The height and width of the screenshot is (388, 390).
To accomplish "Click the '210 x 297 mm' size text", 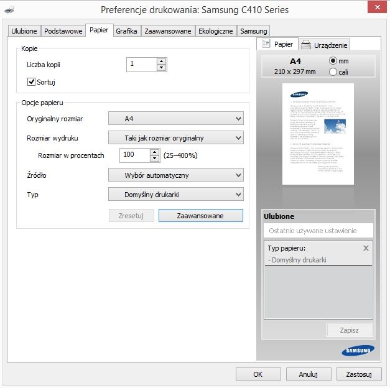I will point(295,72).
